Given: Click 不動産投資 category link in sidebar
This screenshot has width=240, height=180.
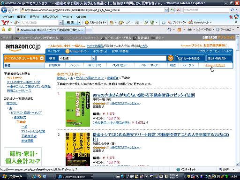Looking at the screenshot, I should (x=29, y=136).
